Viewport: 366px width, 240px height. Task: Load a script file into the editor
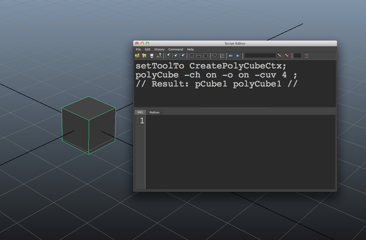pos(137,55)
